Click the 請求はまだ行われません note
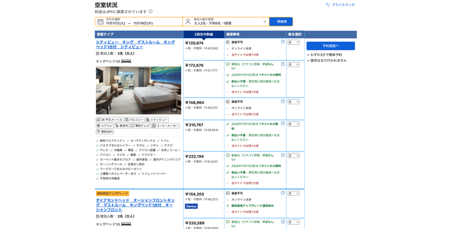 [x=328, y=60]
